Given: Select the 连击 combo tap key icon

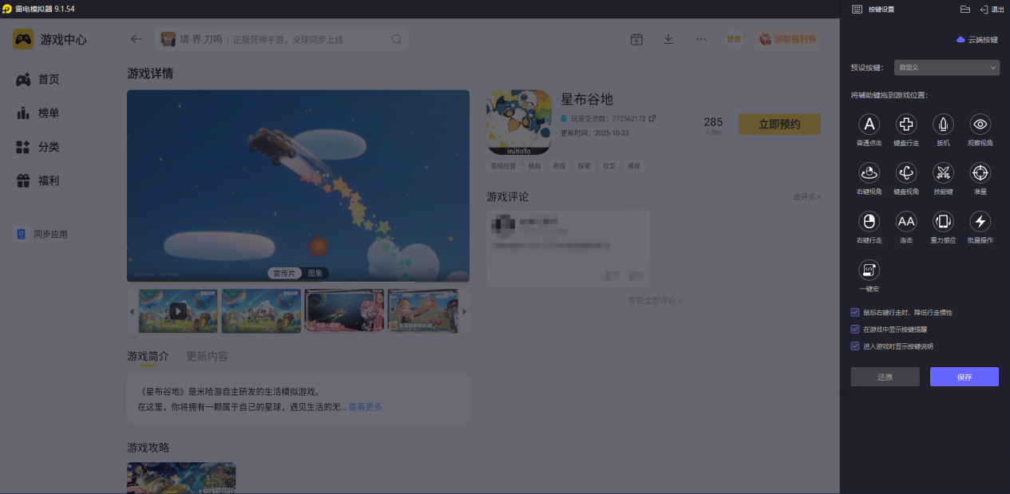Looking at the screenshot, I should coord(905,223).
